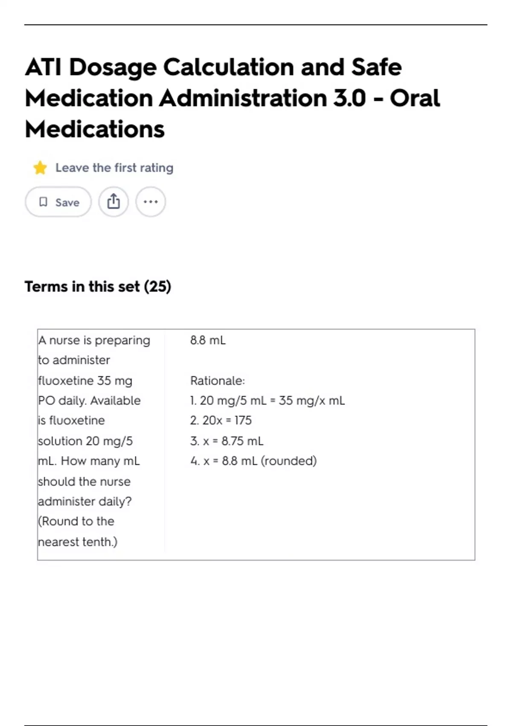The height and width of the screenshot is (726, 512).
Task: Click the 'administer daily?' text line
Action: tap(85, 501)
